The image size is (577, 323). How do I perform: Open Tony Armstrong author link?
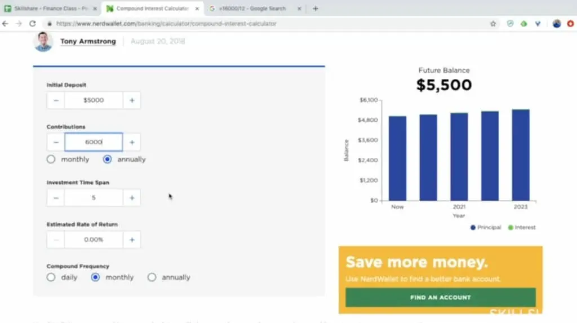tap(88, 41)
